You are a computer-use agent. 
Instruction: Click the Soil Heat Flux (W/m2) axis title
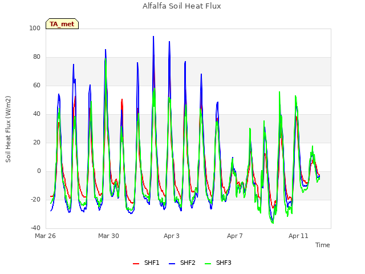(8, 129)
